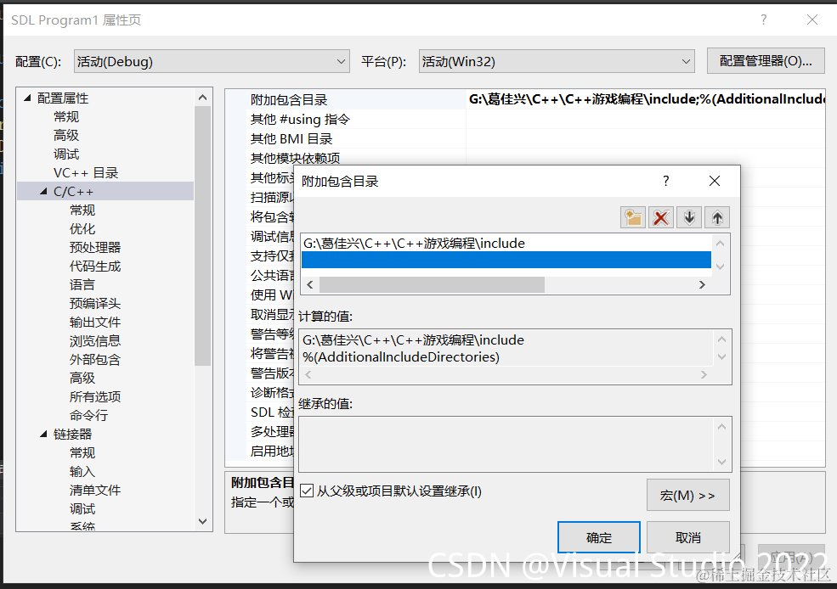Select 语言 tree item
The width and height of the screenshot is (837, 589).
(82, 284)
